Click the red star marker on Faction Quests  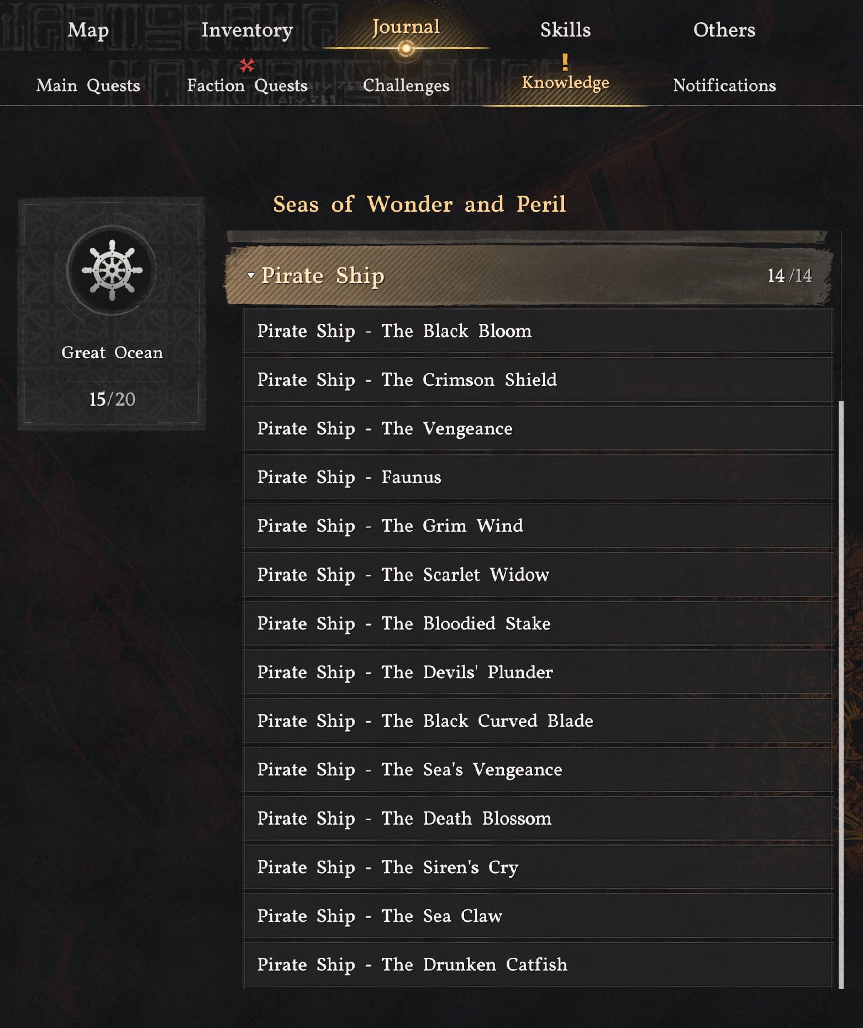pyautogui.click(x=246, y=66)
